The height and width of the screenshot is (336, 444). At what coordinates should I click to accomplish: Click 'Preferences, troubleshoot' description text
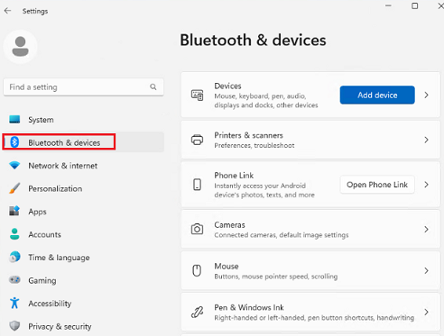point(254,146)
